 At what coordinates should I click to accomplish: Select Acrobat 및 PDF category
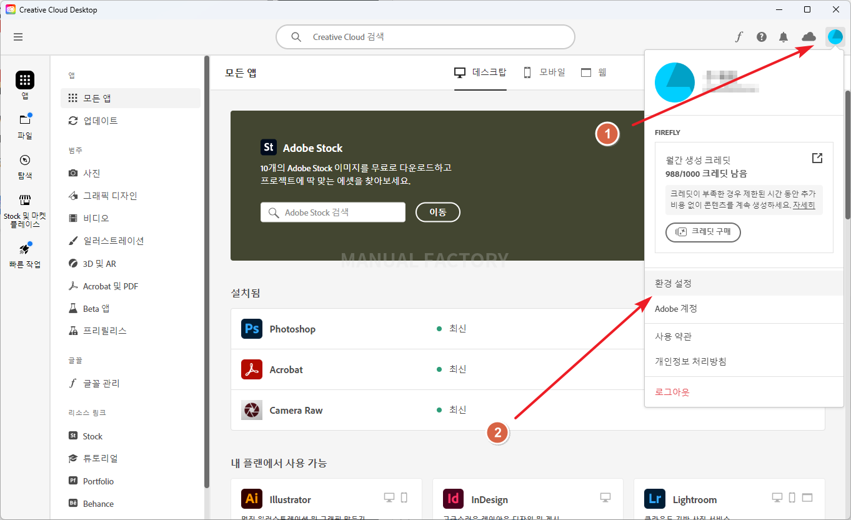pos(131,286)
